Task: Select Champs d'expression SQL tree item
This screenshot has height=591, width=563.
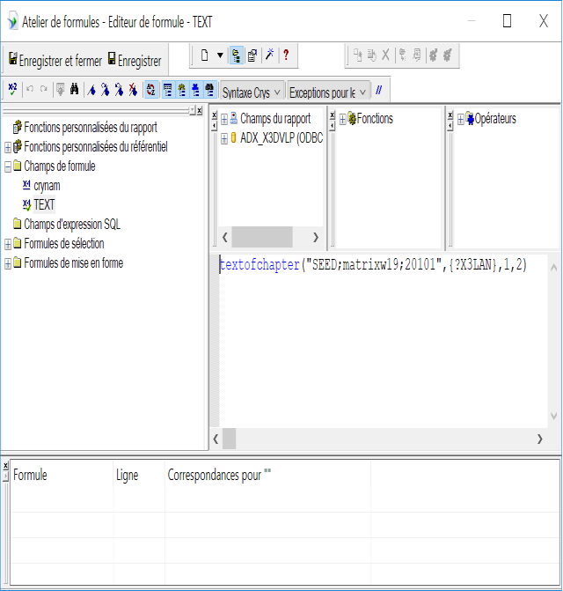Action: [x=71, y=225]
